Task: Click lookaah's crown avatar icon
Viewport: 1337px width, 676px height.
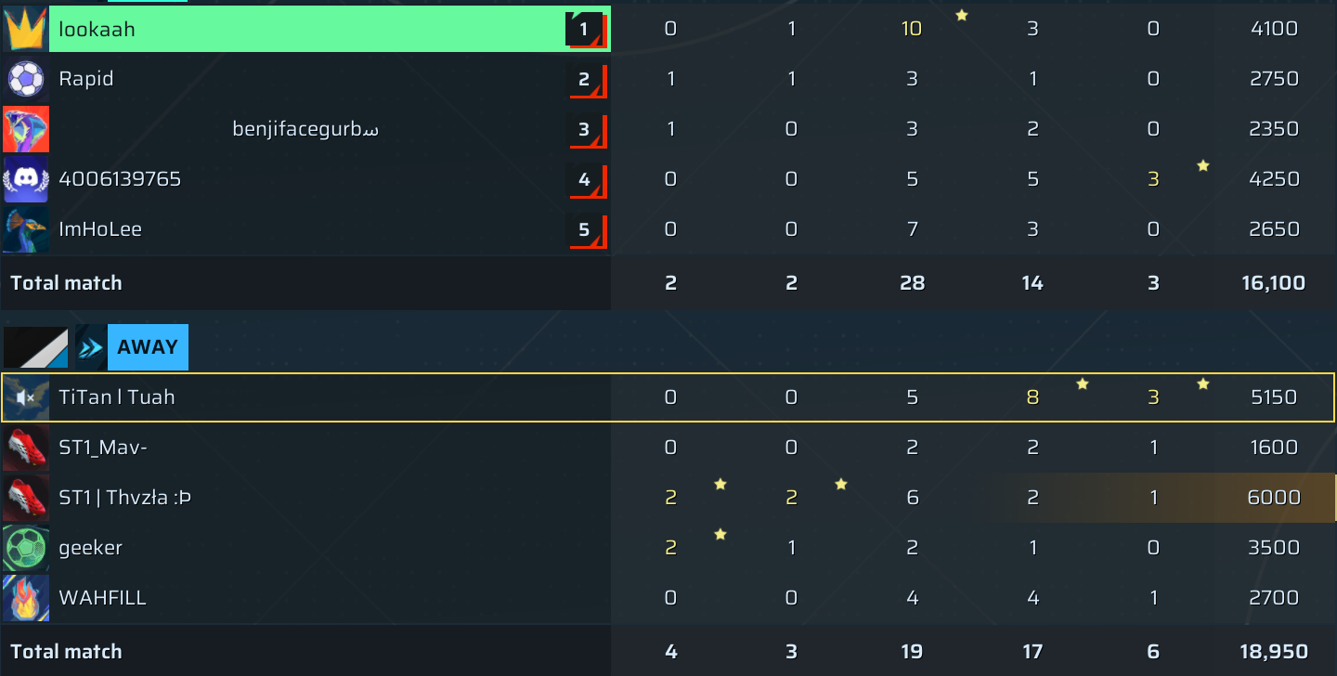Action: pos(26,29)
